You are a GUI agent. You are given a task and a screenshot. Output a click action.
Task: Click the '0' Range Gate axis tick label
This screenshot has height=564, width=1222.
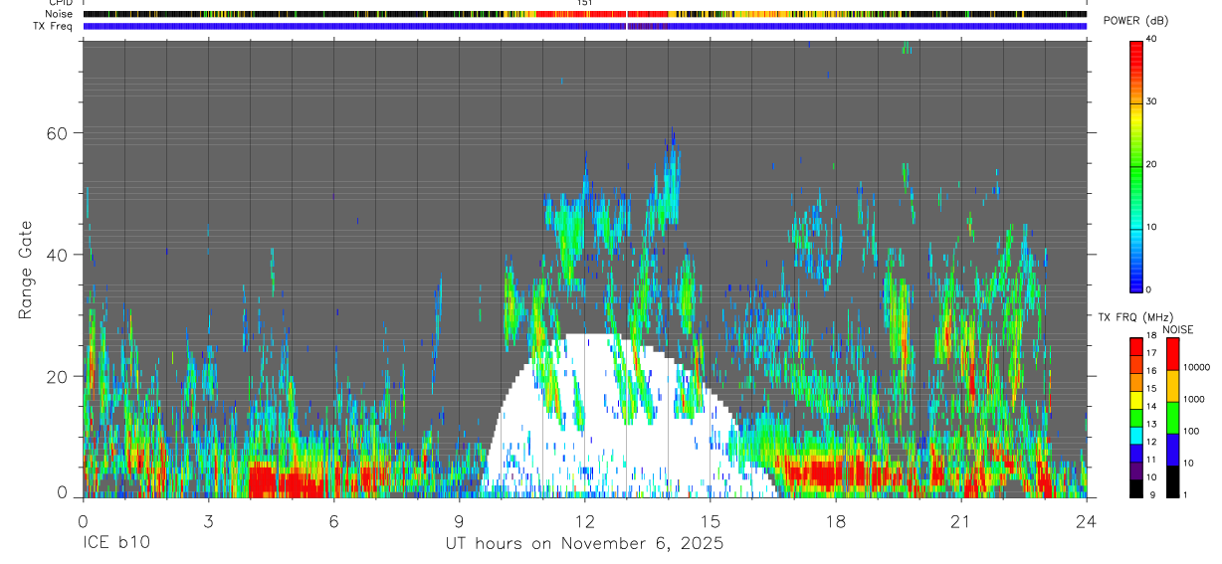(x=63, y=492)
